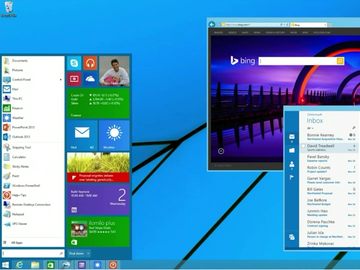Open Pictures in the Start menu

[x=33, y=70]
